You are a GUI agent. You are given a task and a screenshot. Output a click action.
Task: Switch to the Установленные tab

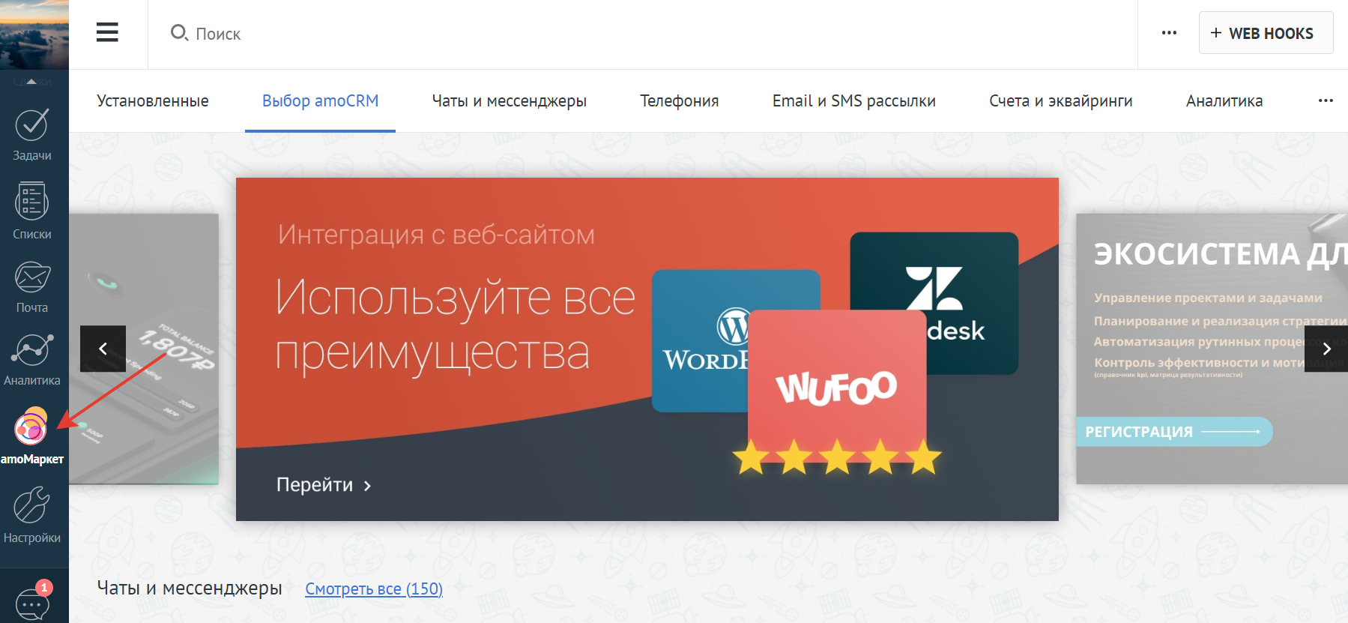(153, 101)
